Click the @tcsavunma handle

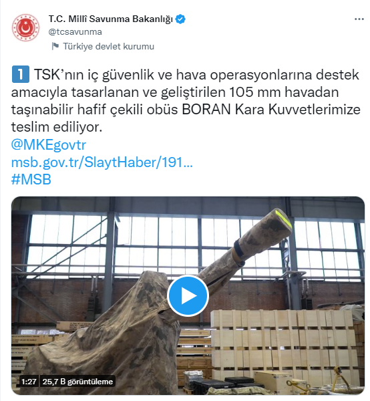(75, 32)
